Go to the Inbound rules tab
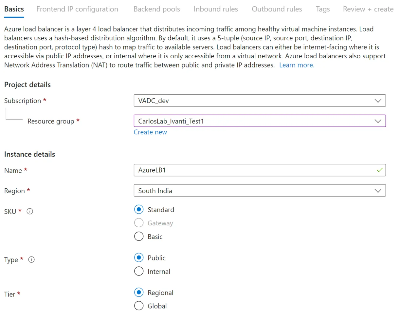This screenshot has height=322, width=400. pyautogui.click(x=216, y=9)
